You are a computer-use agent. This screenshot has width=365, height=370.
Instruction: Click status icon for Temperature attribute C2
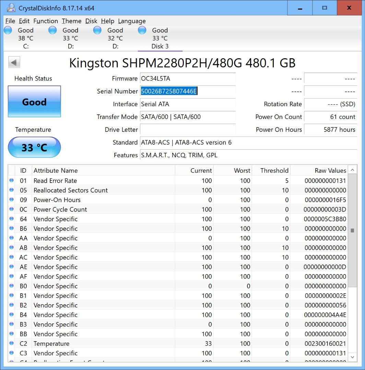pos(11,343)
